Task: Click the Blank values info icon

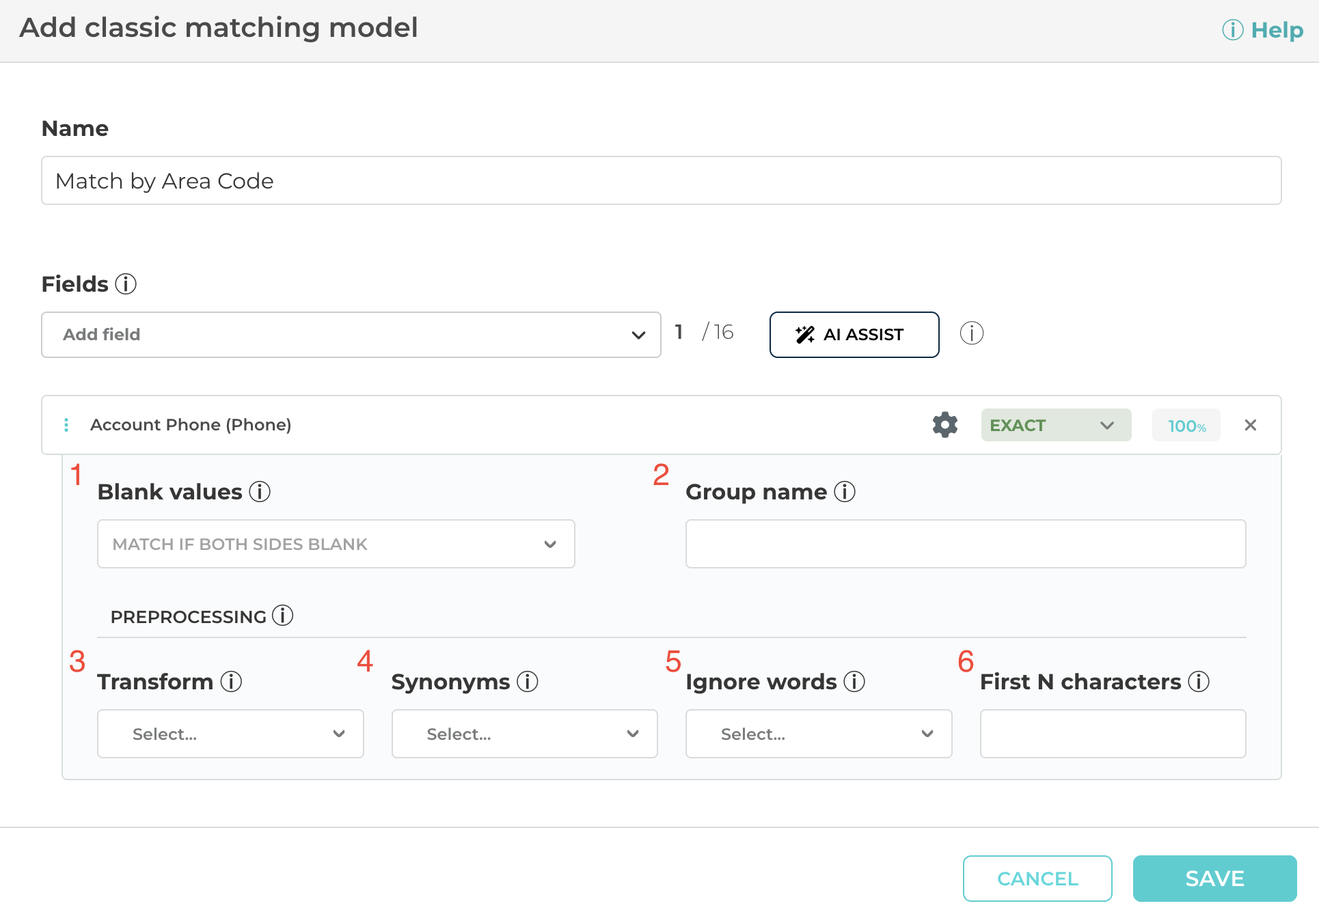Action: (x=260, y=491)
